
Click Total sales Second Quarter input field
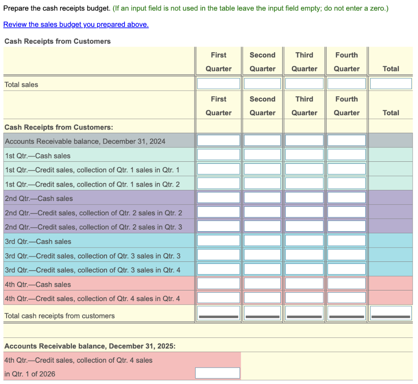tap(262, 83)
